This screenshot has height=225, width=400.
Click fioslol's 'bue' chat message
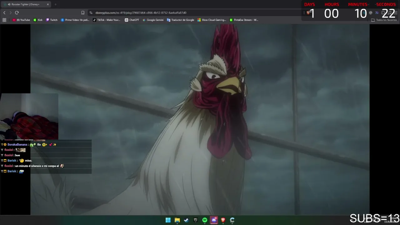tap(17, 155)
